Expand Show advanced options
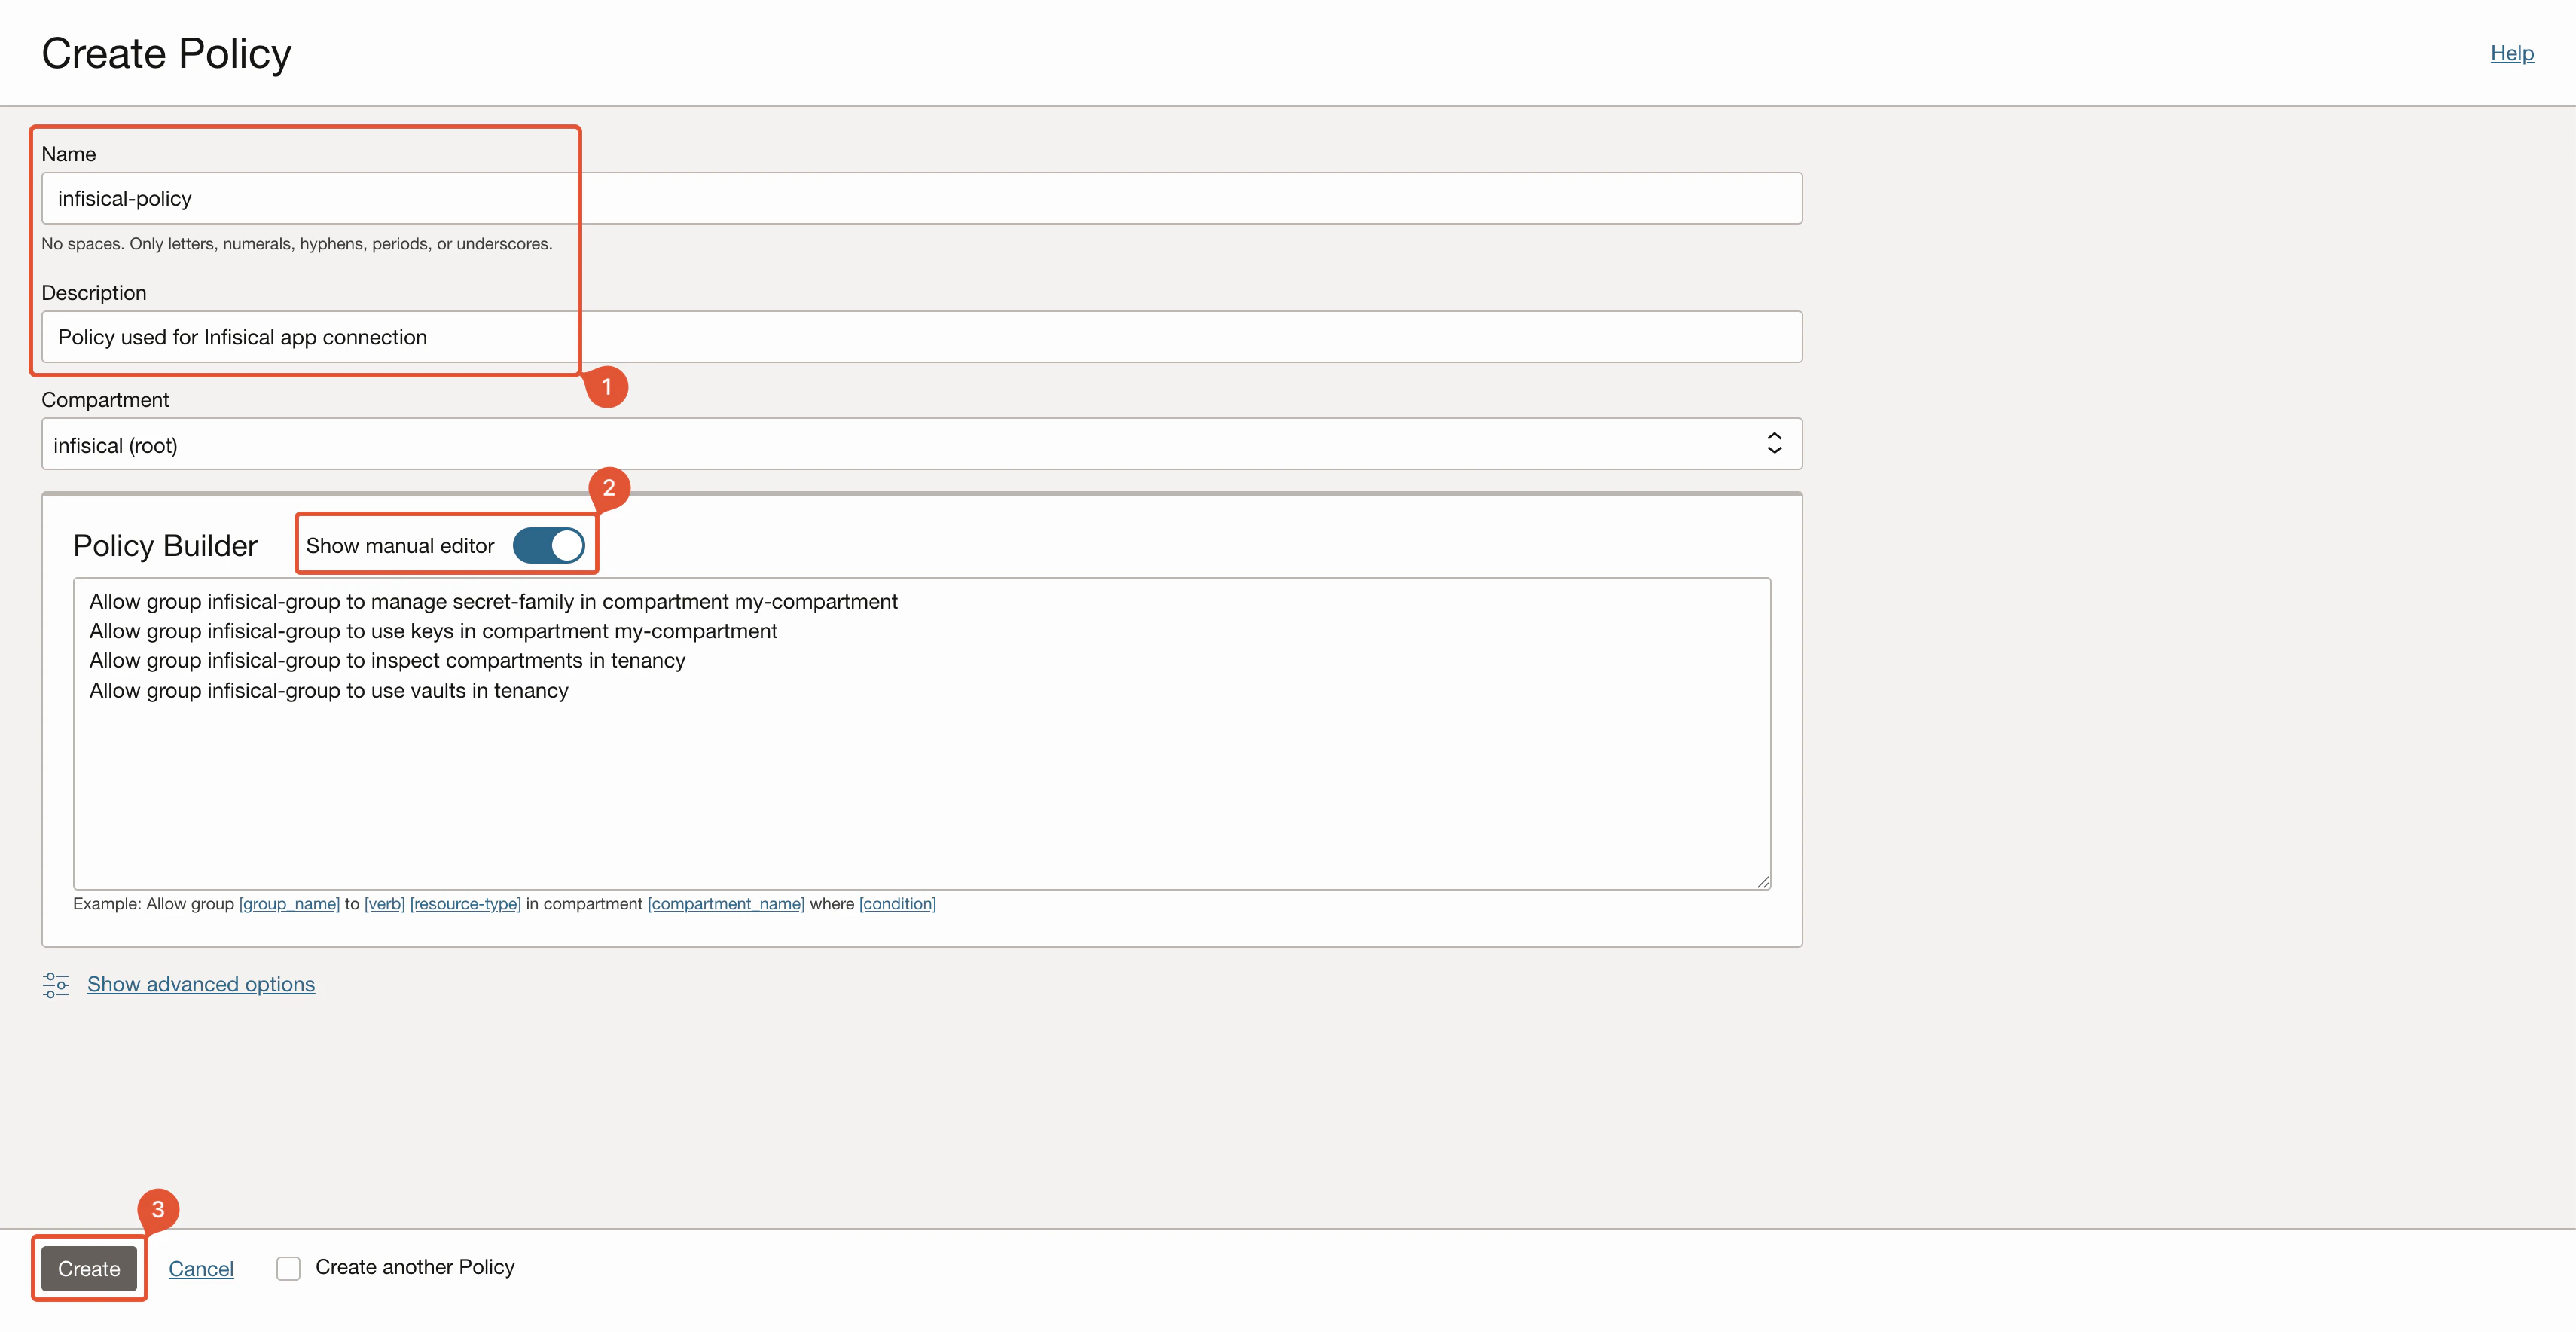The width and height of the screenshot is (2576, 1332). click(x=201, y=985)
